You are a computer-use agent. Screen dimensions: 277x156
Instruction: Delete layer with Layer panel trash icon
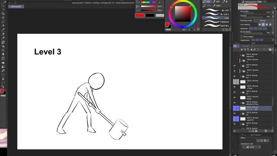272,131
